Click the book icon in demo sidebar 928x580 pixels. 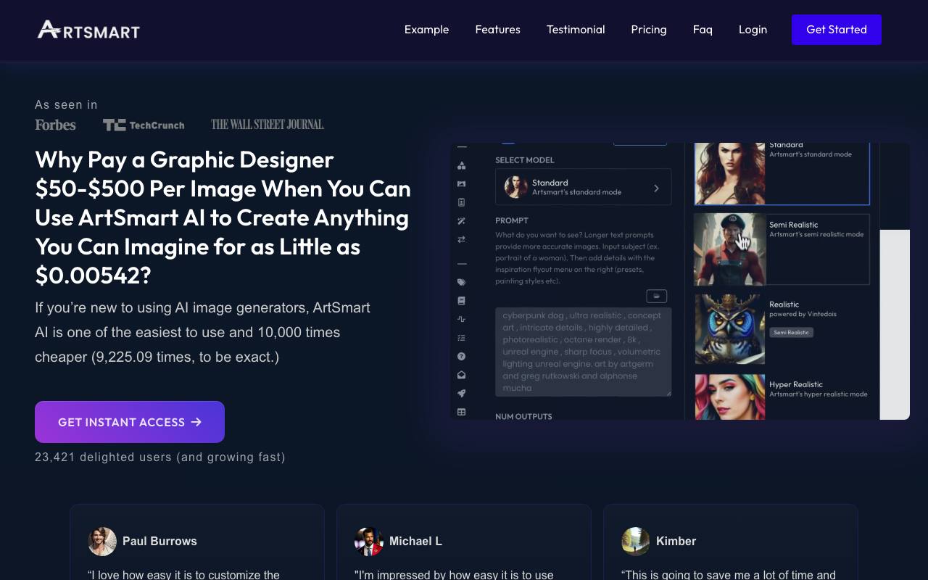pos(462,300)
